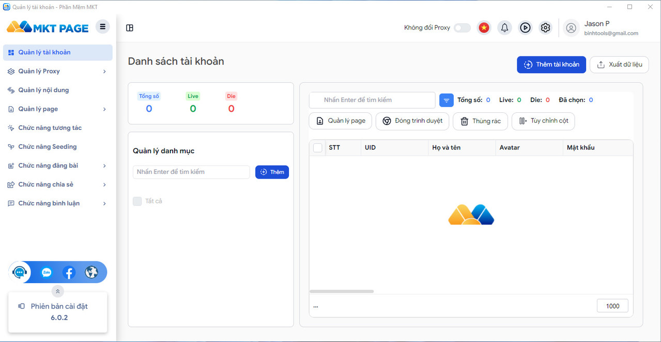The width and height of the screenshot is (661, 342).
Task: Click the STT column header
Action: (343, 148)
